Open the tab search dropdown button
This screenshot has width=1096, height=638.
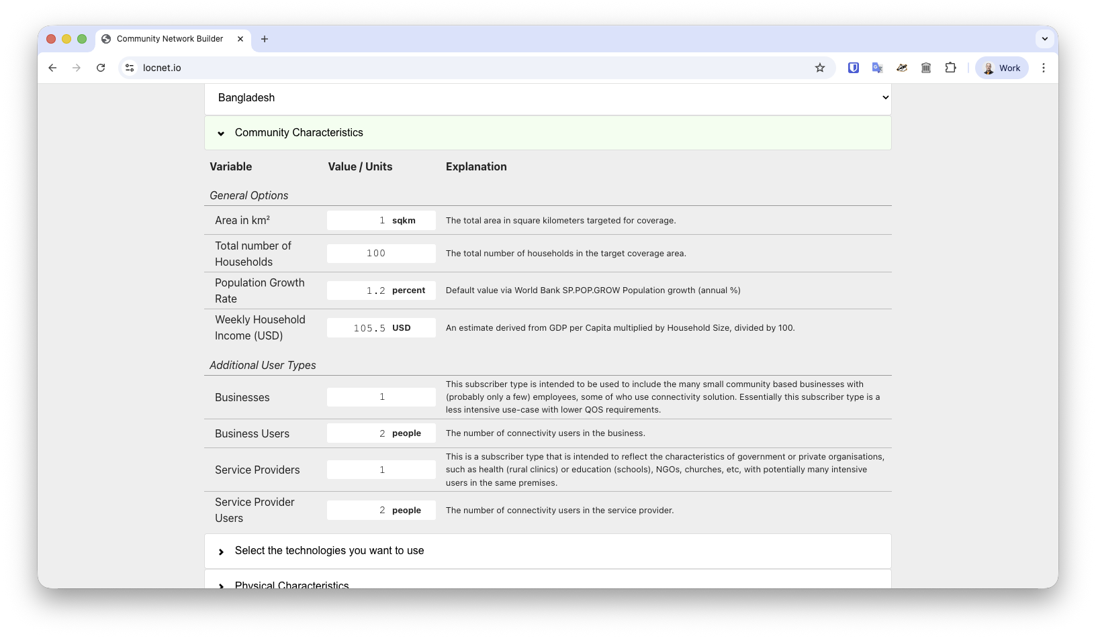pyautogui.click(x=1044, y=39)
